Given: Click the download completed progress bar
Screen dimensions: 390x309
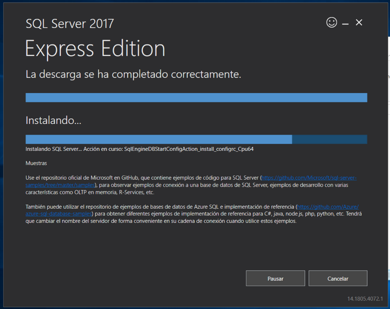Looking at the screenshot, I should (x=196, y=97).
